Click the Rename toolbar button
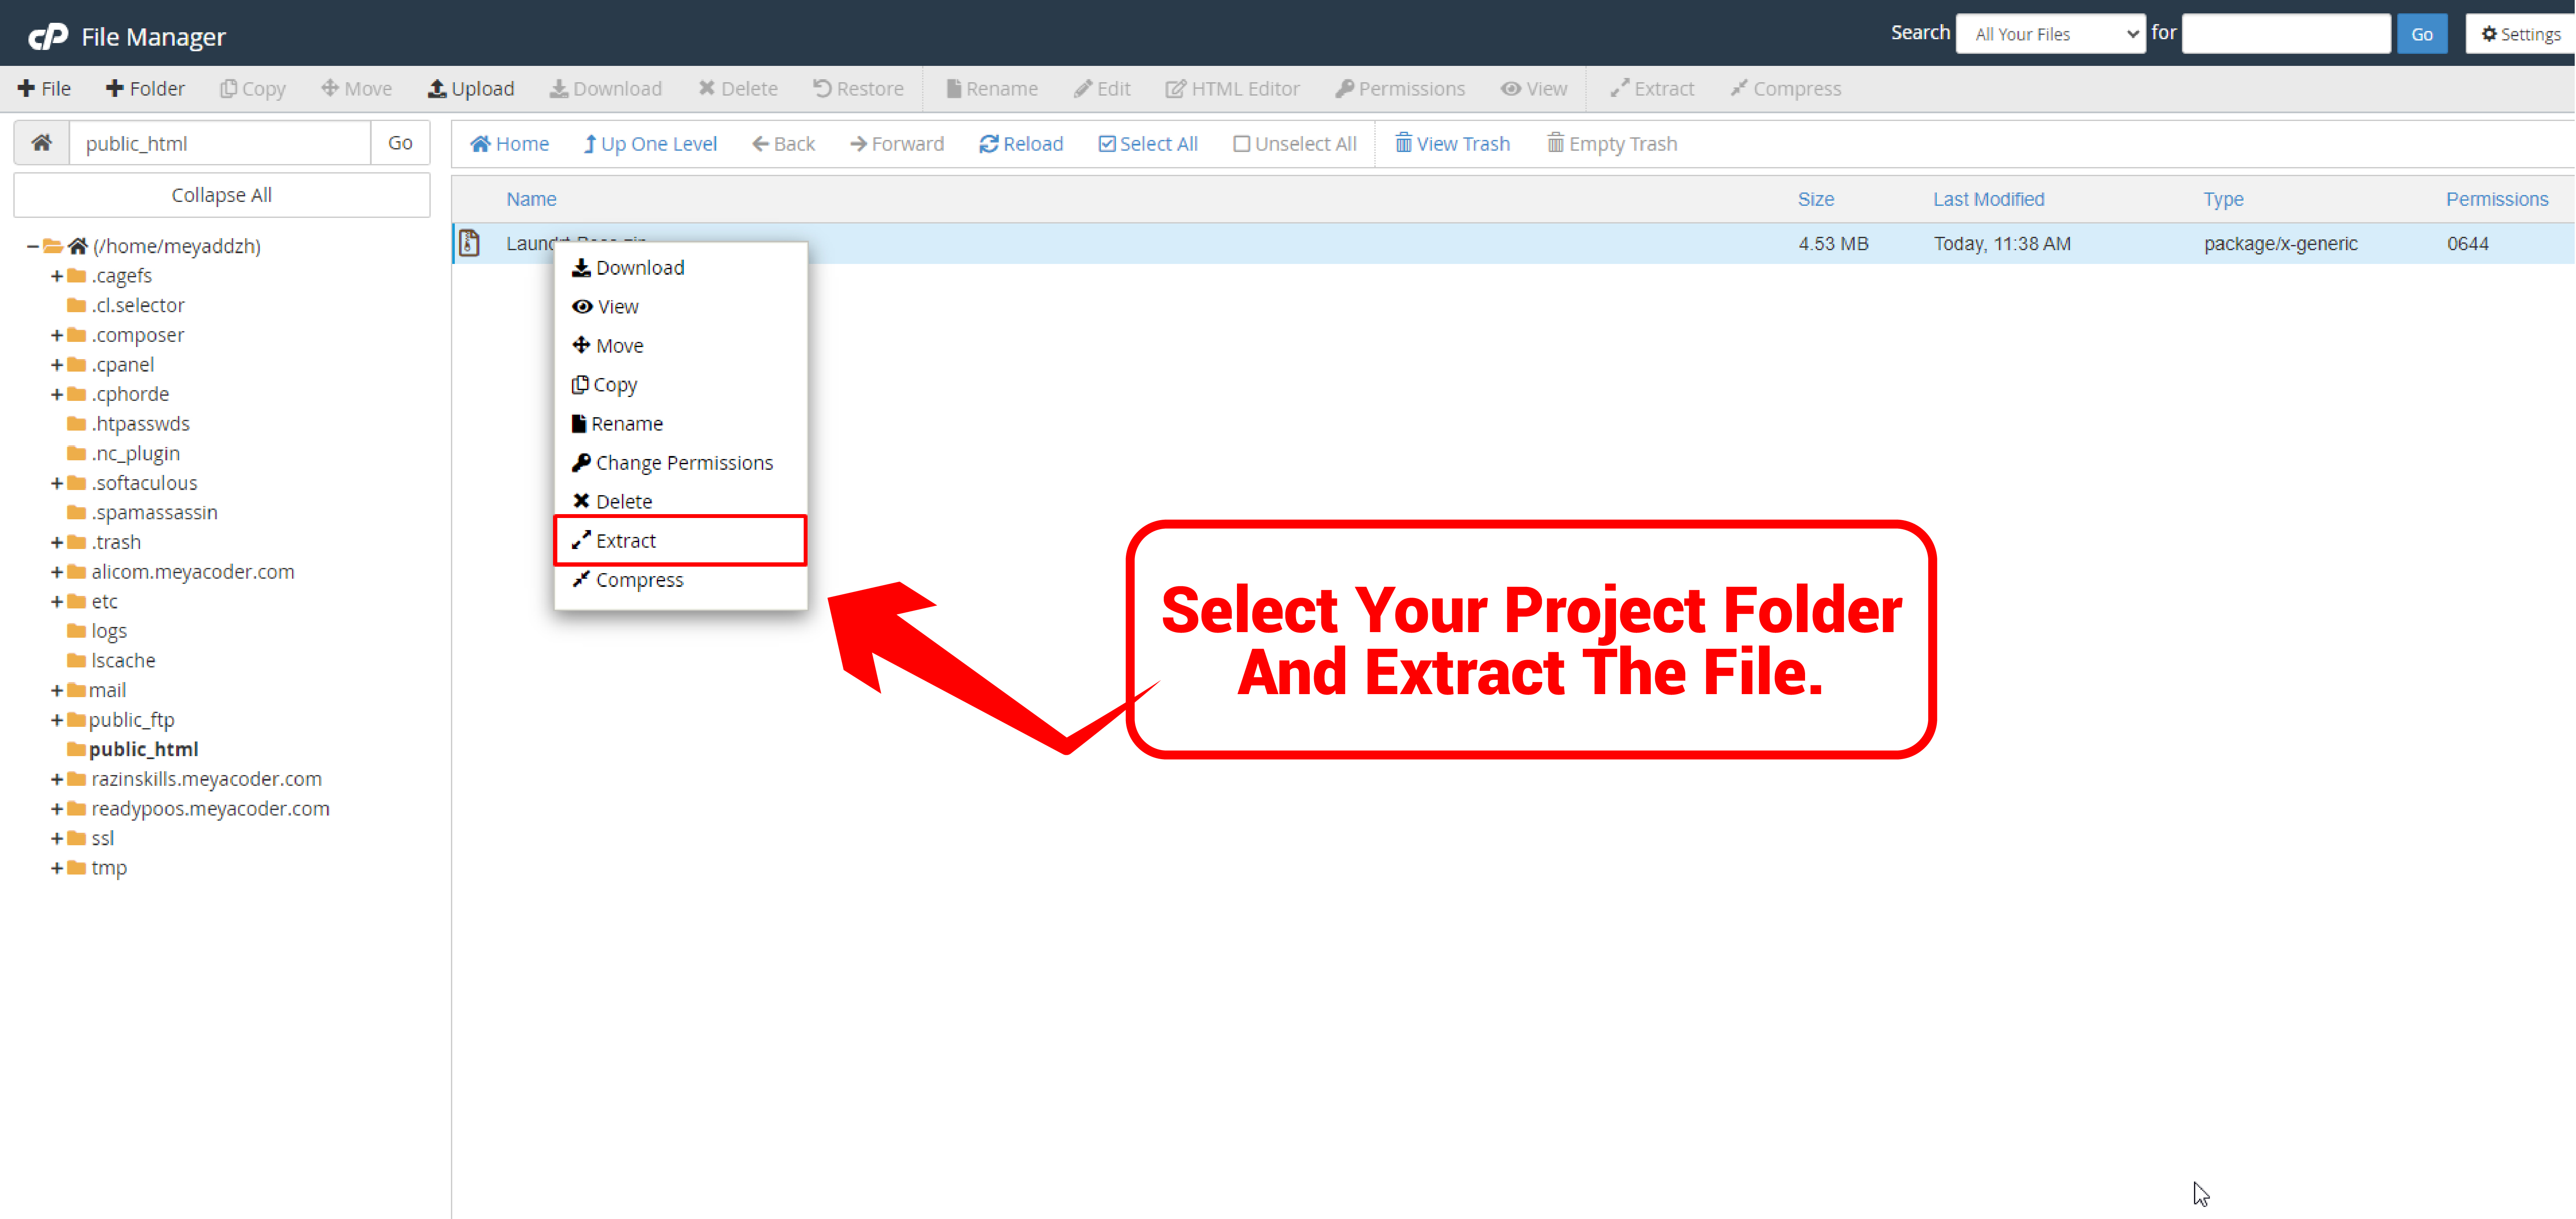 point(992,89)
